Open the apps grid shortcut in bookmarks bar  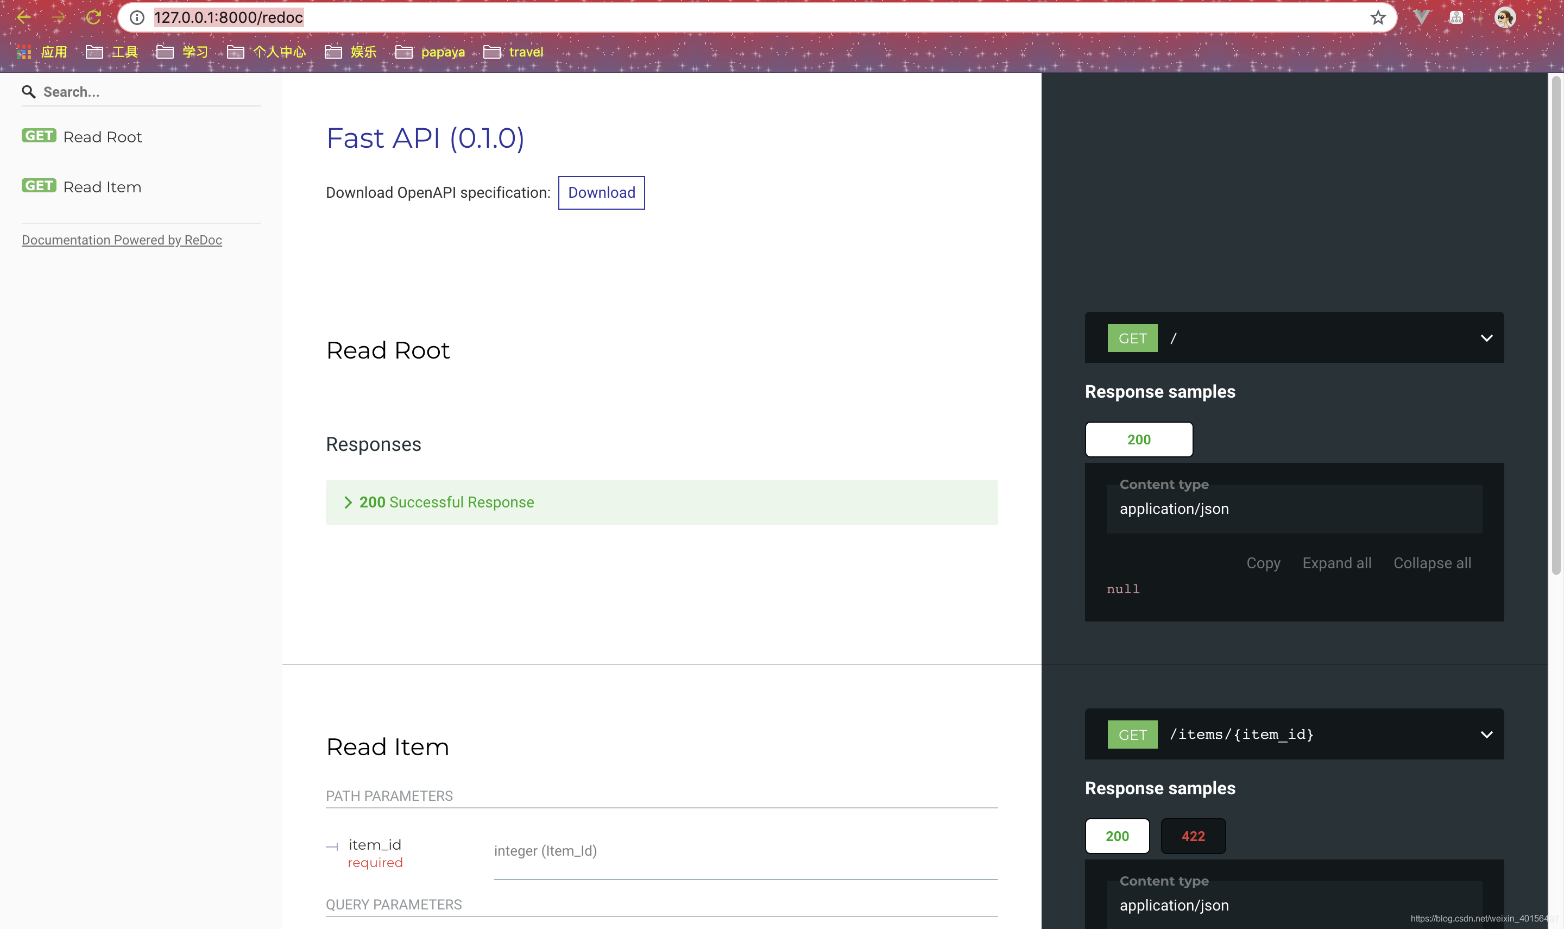point(24,52)
